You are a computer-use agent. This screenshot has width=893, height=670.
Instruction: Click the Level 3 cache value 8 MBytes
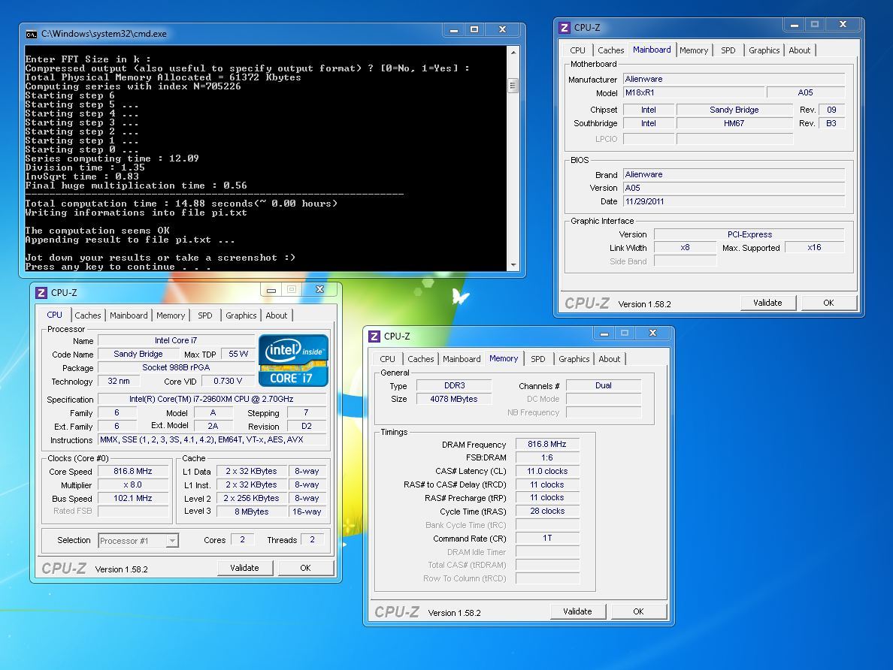251,512
